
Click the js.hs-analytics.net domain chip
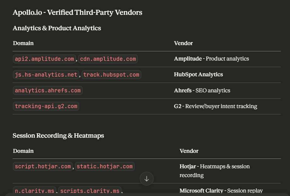(x=46, y=75)
